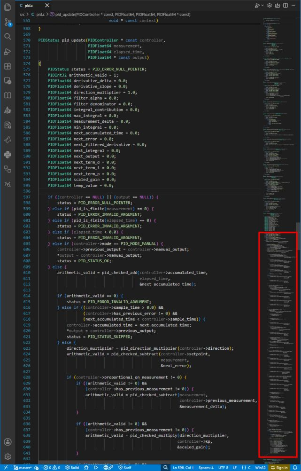Open the Run and Debug view
Viewport: 301px width, 471px height.
click(8, 51)
